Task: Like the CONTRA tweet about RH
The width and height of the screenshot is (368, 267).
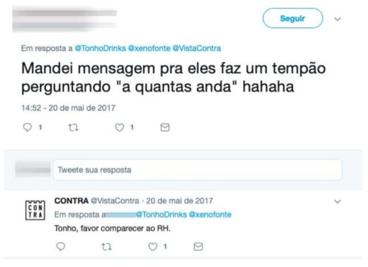Action: coord(153,247)
